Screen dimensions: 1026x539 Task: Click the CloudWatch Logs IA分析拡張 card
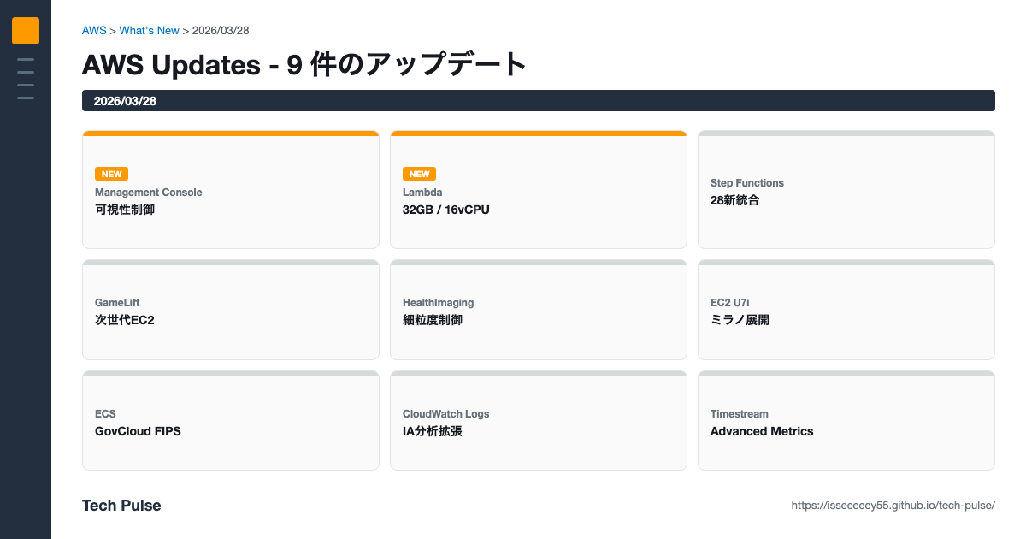click(539, 423)
